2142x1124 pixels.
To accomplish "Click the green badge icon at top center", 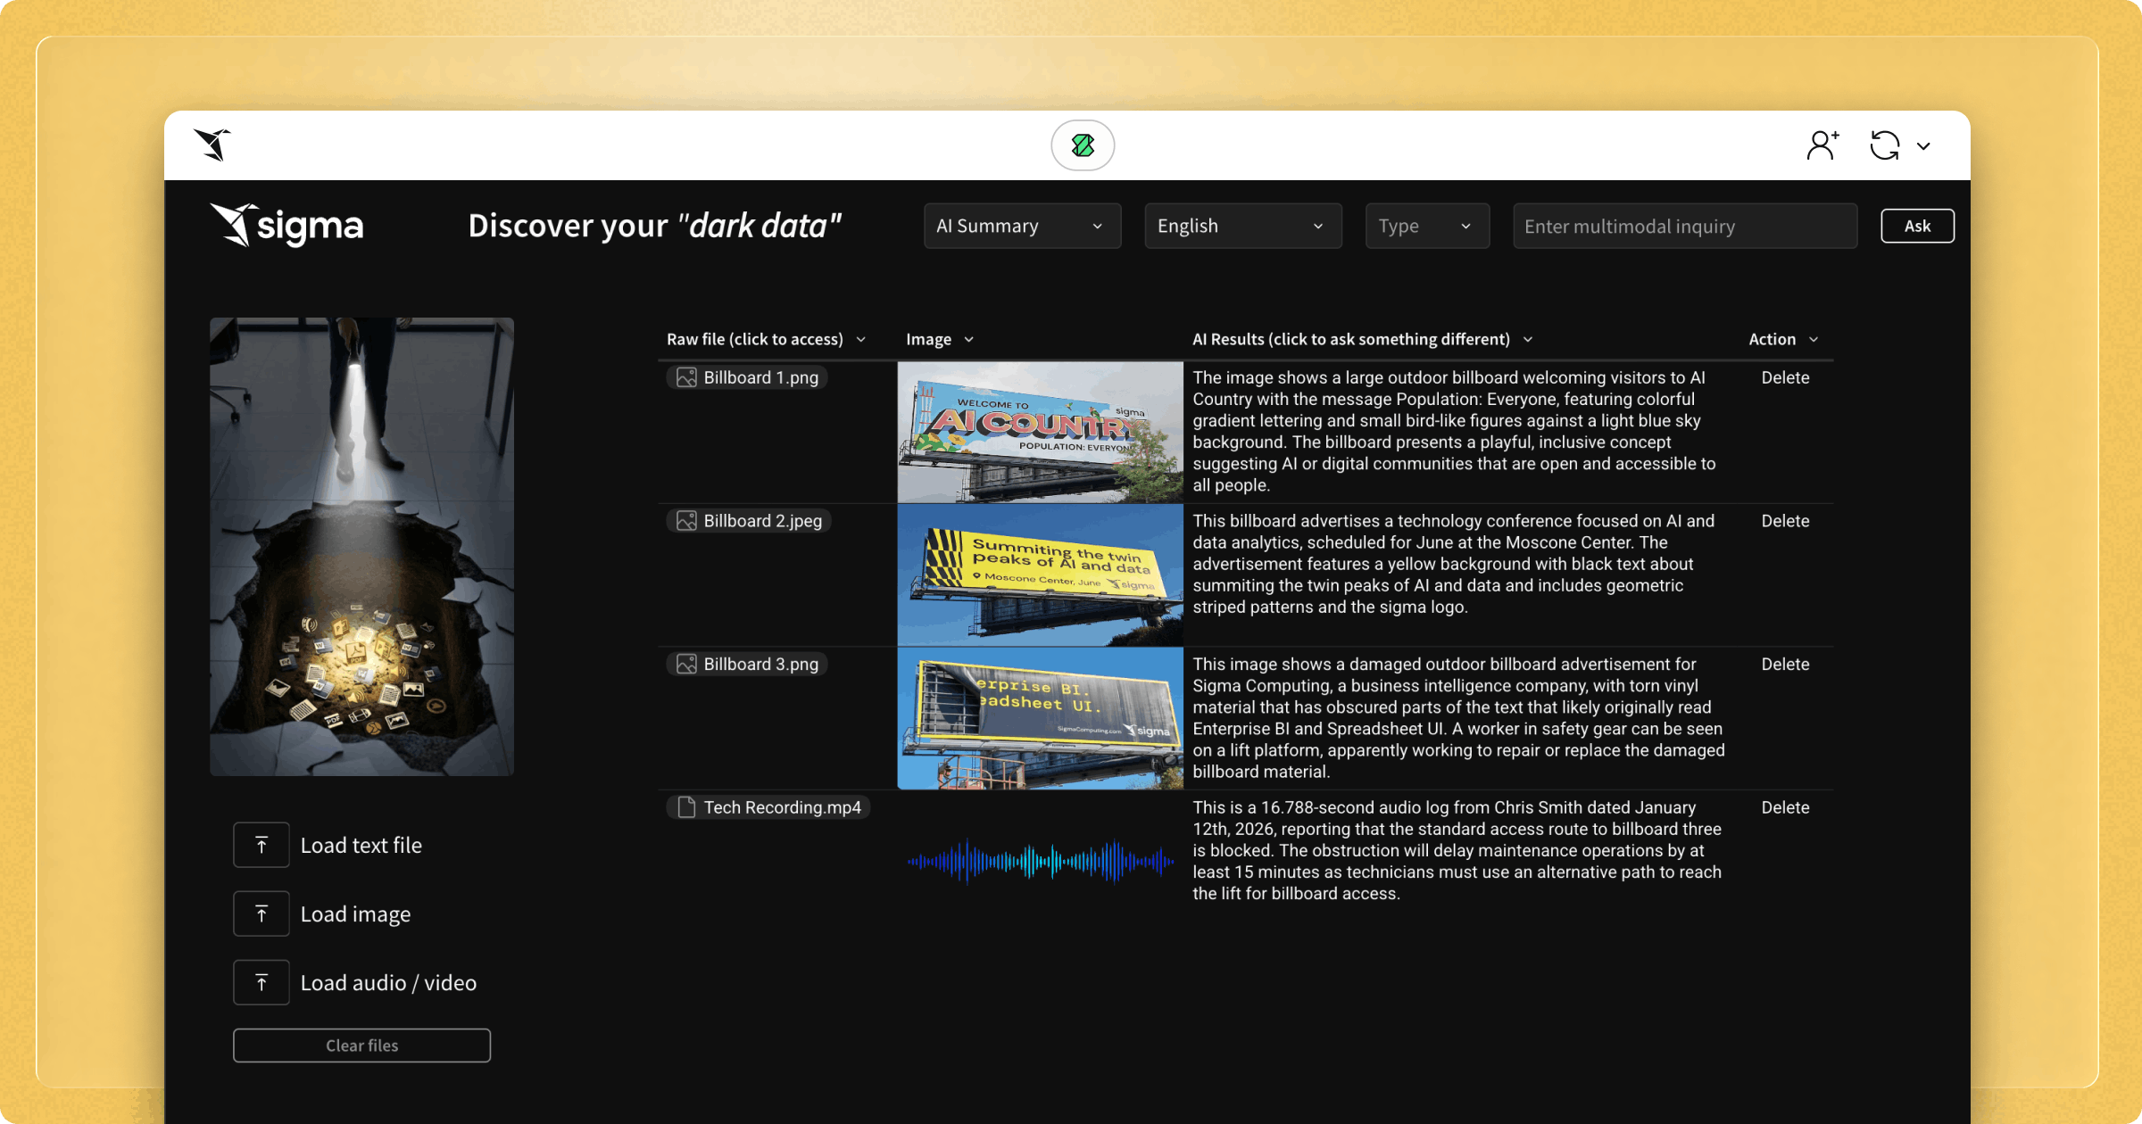I will [1083, 145].
